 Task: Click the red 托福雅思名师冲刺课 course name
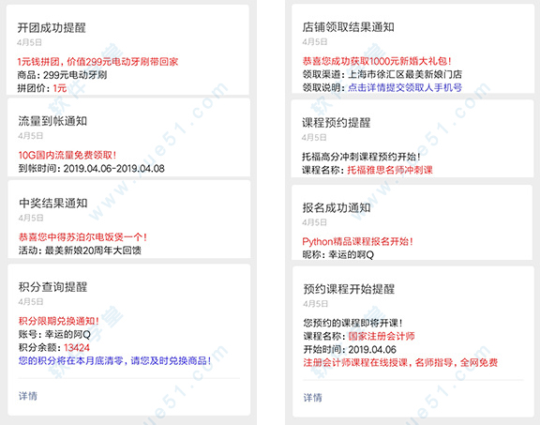390,170
